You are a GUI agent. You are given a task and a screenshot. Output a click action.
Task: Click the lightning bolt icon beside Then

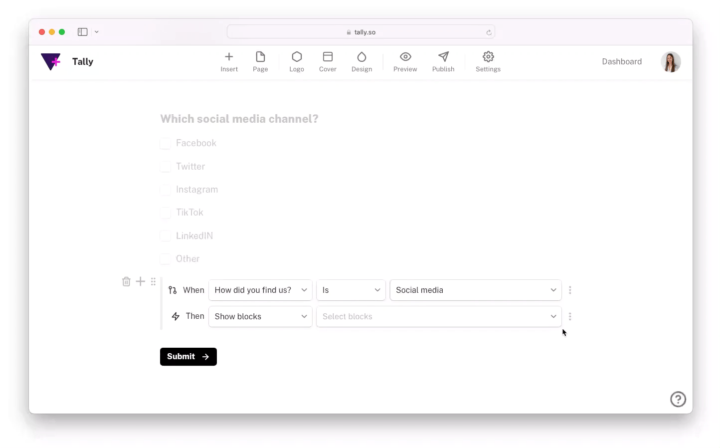(x=176, y=316)
